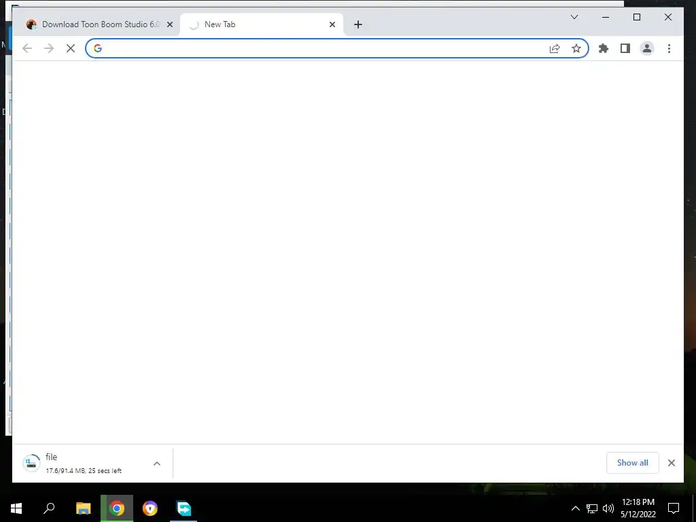Close the New Tab tab

(332, 24)
